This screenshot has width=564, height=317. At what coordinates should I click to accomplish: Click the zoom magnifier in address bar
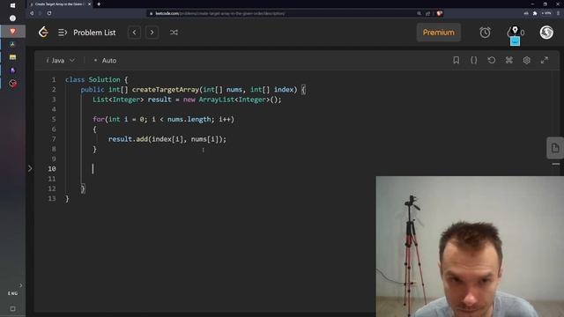pos(419,13)
